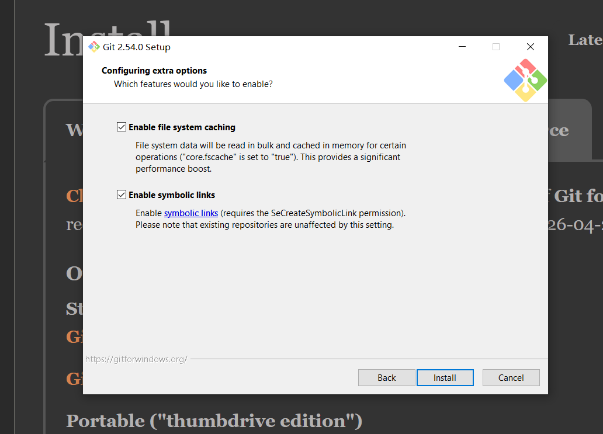The width and height of the screenshot is (603, 434).
Task: Click the existing repositories unaffected note
Action: [x=265, y=225]
